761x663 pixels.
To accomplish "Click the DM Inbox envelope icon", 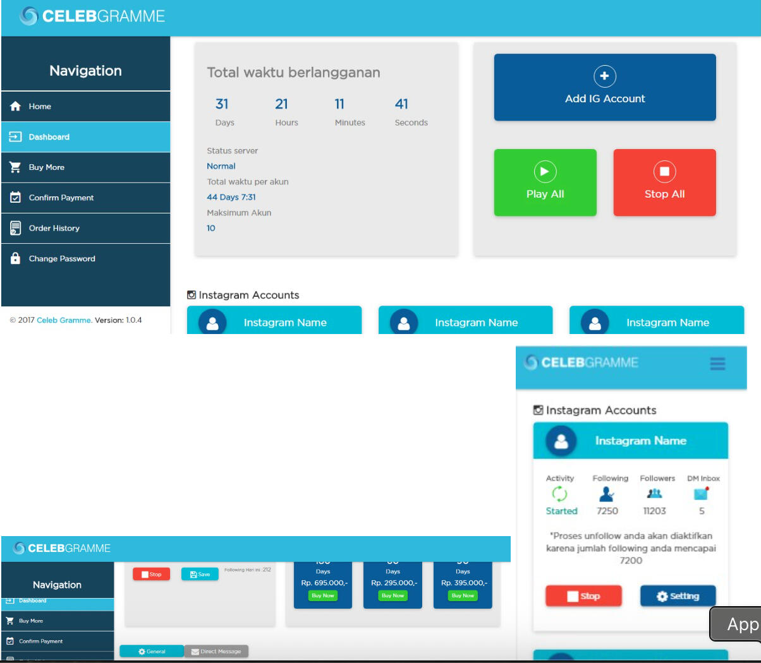I will tap(702, 494).
